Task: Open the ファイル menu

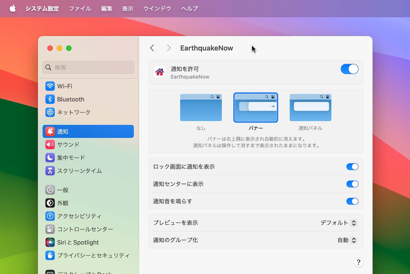Action: click(80, 9)
